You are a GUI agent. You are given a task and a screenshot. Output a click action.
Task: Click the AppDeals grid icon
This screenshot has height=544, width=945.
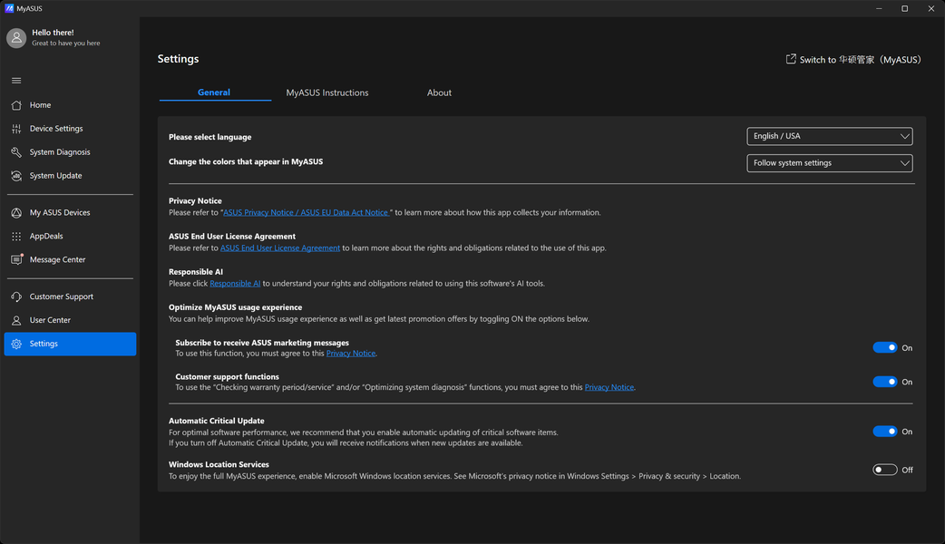16,237
